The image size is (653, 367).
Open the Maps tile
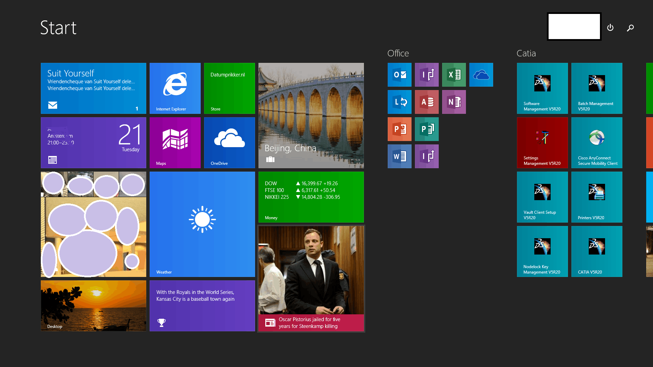click(x=175, y=142)
